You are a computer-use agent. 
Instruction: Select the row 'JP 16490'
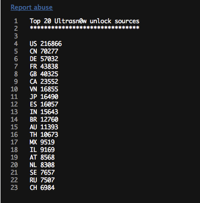pos(44,97)
